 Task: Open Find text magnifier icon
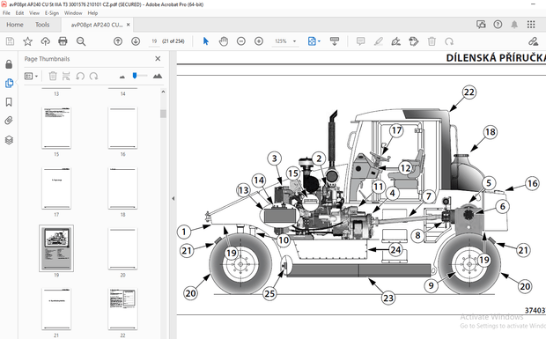81,41
